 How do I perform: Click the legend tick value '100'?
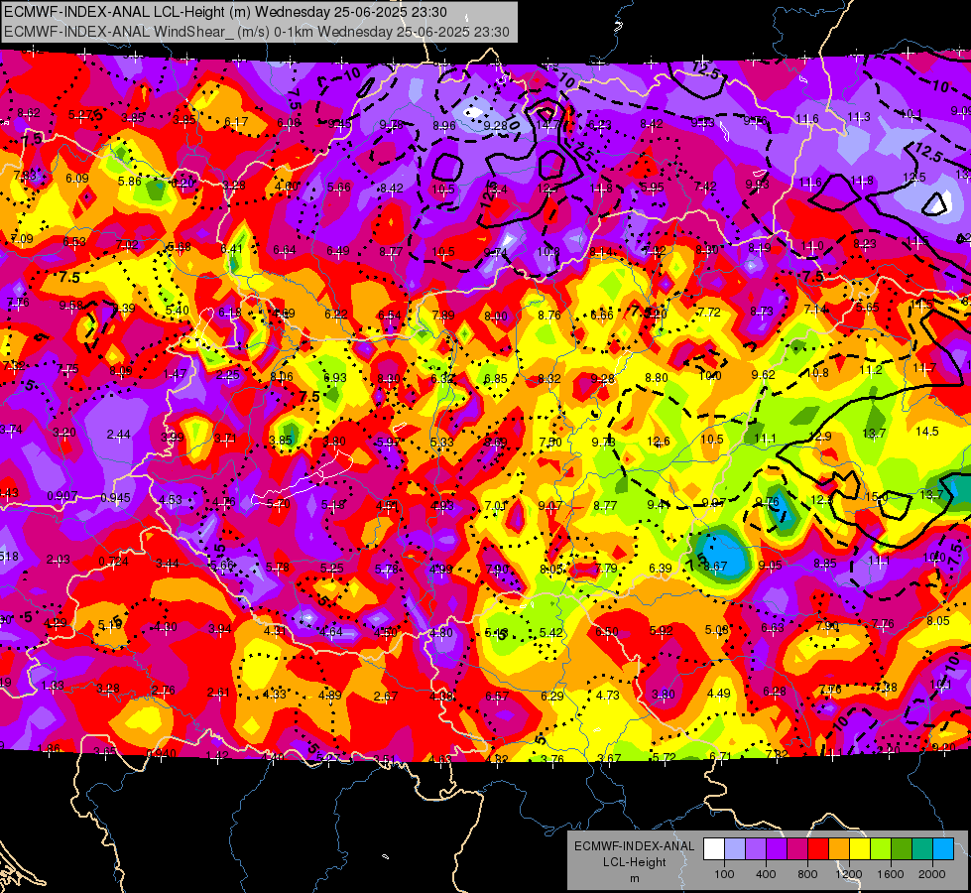coord(724,874)
